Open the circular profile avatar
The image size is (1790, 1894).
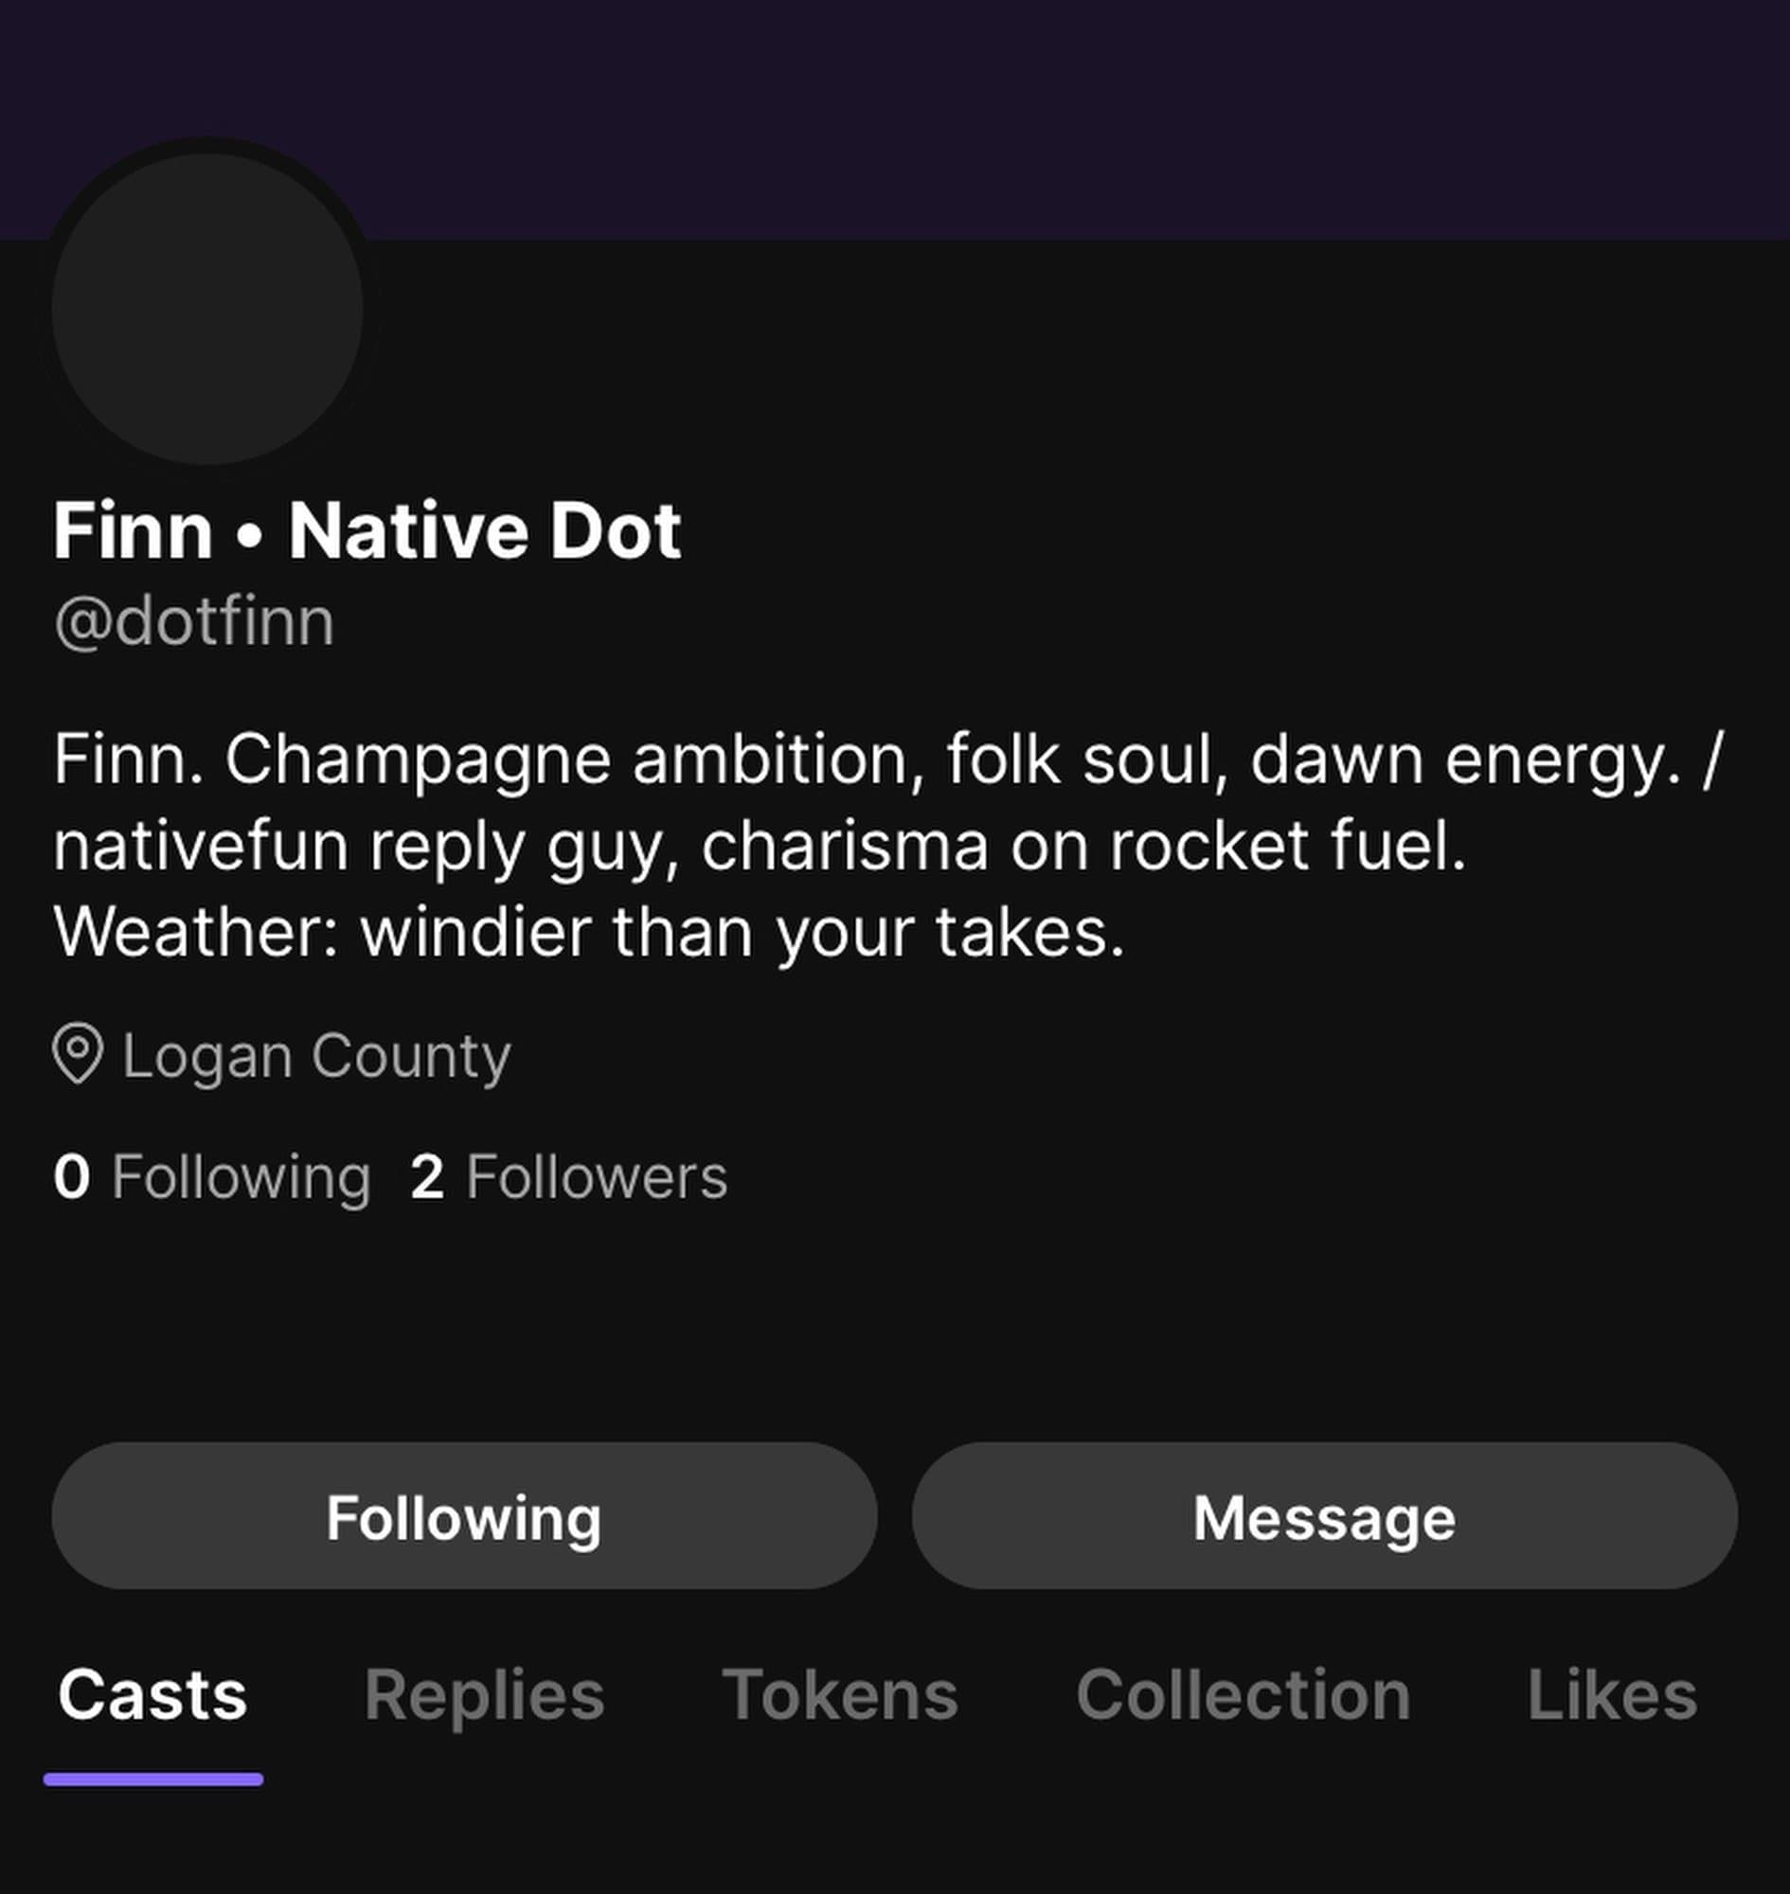click(x=207, y=309)
